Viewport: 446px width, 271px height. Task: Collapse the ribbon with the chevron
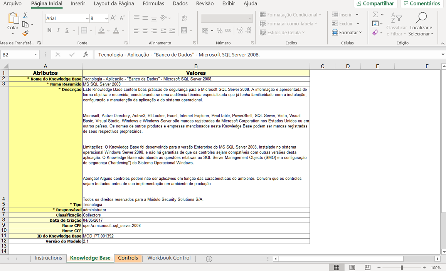pyautogui.click(x=443, y=43)
